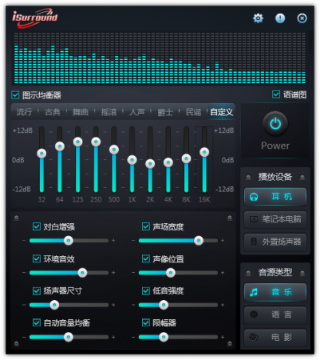Switch to the 摇滚 equalizer preset tab
This screenshot has width=320, height=360.
109,112
